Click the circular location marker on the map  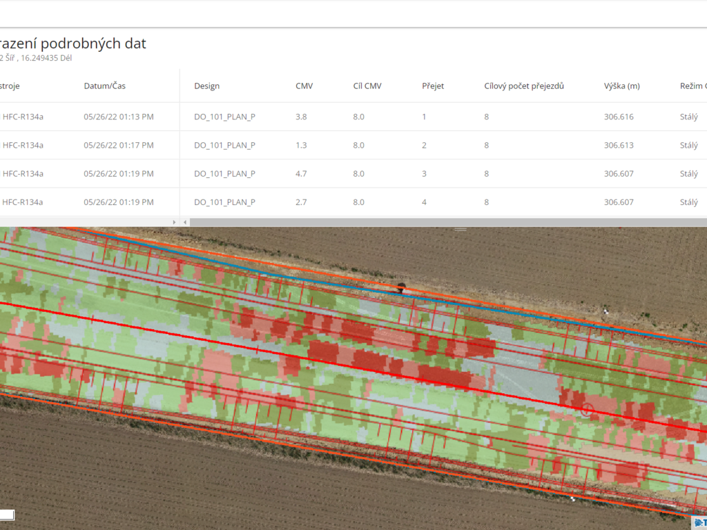point(587,410)
